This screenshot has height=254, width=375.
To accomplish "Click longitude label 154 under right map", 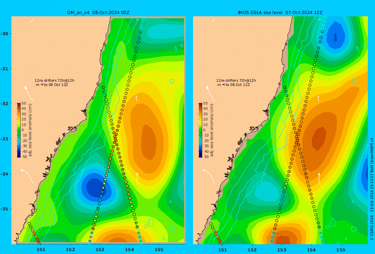I will pos(311,250).
